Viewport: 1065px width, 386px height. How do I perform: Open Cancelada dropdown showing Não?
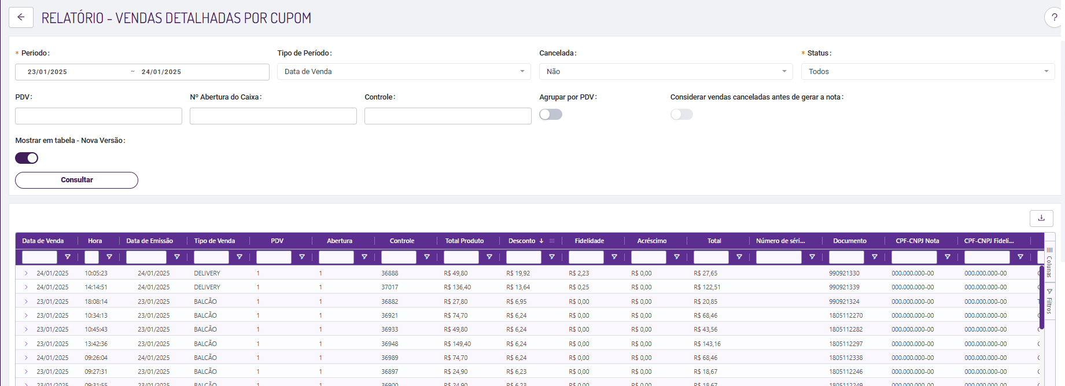pos(666,72)
